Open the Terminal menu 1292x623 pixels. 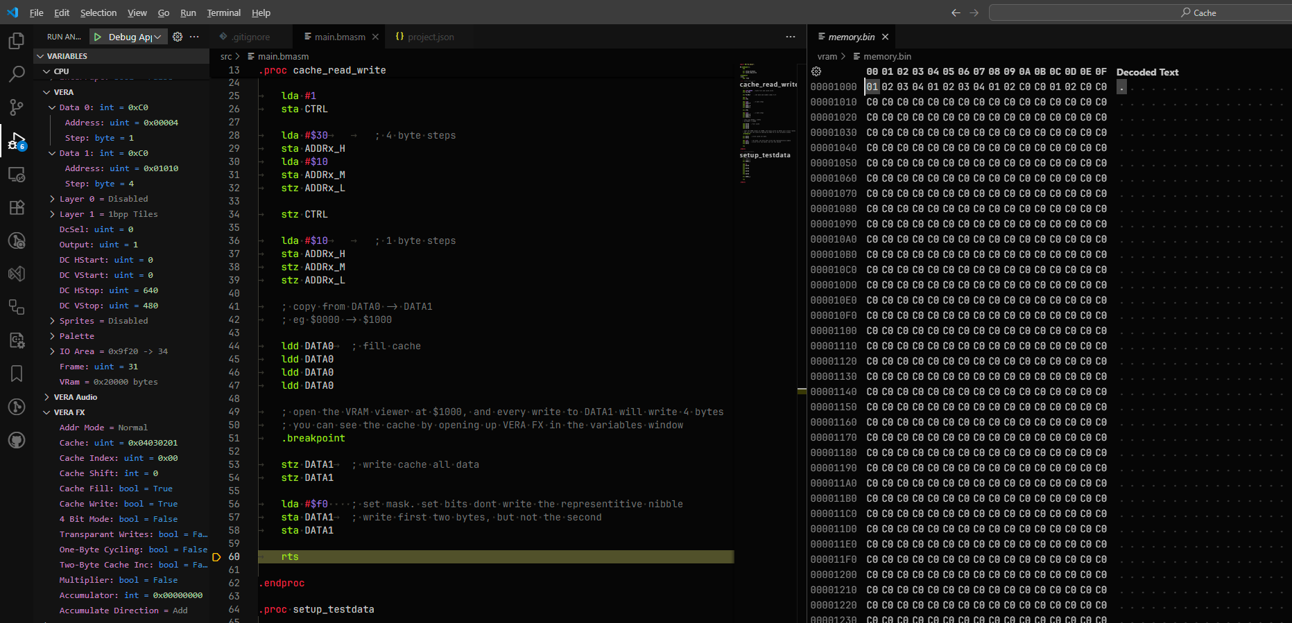pos(224,12)
